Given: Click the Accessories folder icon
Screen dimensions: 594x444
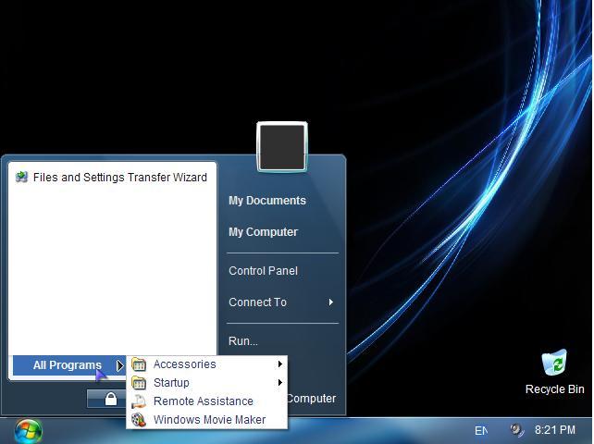Looking at the screenshot, I should point(139,364).
